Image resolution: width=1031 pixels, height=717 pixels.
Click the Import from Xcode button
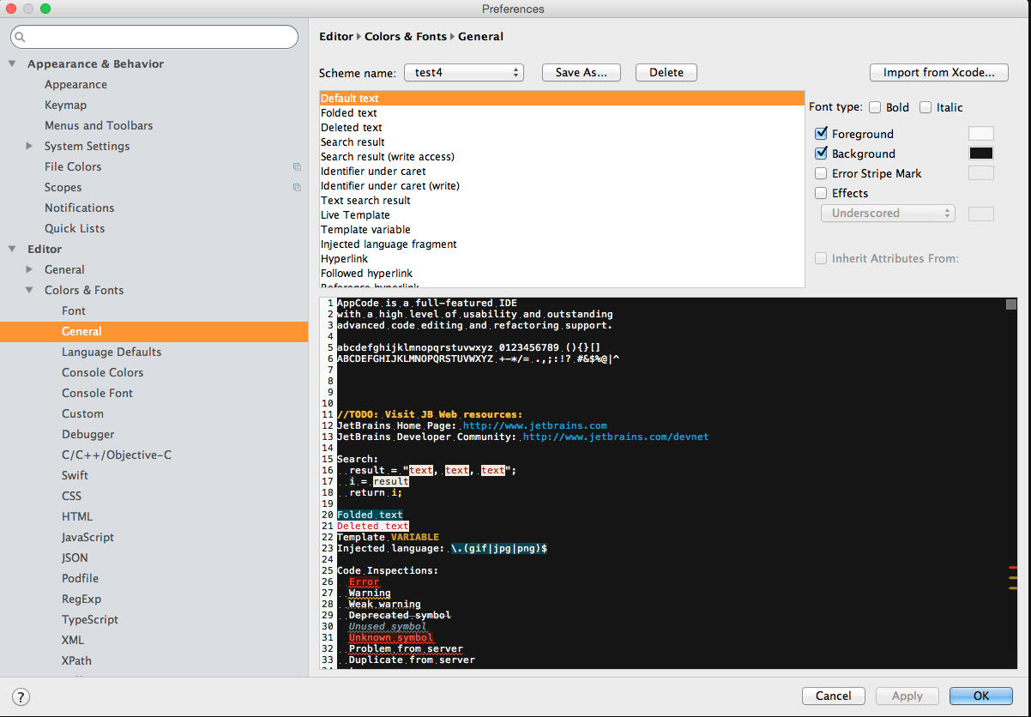coord(938,72)
